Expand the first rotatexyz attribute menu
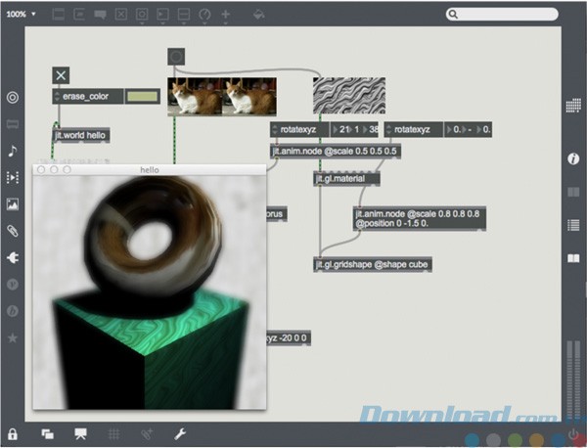This screenshot has height=448, width=587. (x=275, y=129)
